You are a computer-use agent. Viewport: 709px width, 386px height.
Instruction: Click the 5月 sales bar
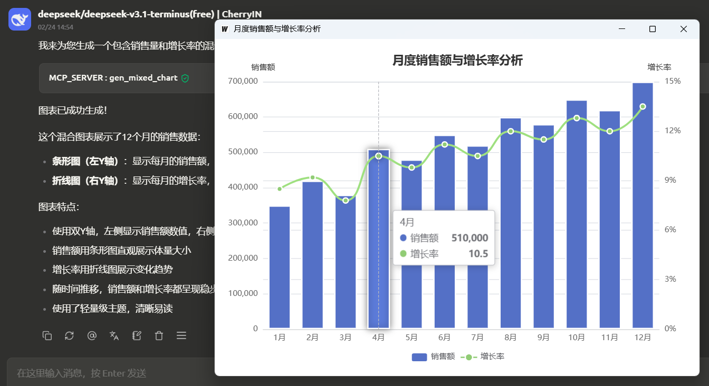pos(411,244)
